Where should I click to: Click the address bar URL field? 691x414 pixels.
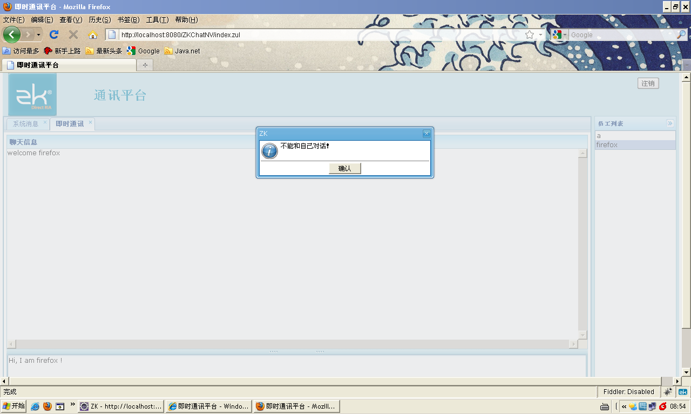point(321,34)
